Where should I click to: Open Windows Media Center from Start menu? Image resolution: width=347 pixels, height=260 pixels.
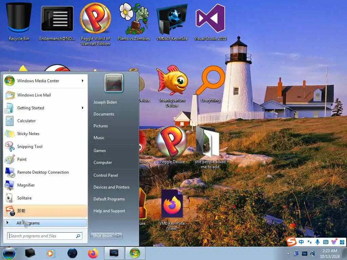click(x=45, y=81)
